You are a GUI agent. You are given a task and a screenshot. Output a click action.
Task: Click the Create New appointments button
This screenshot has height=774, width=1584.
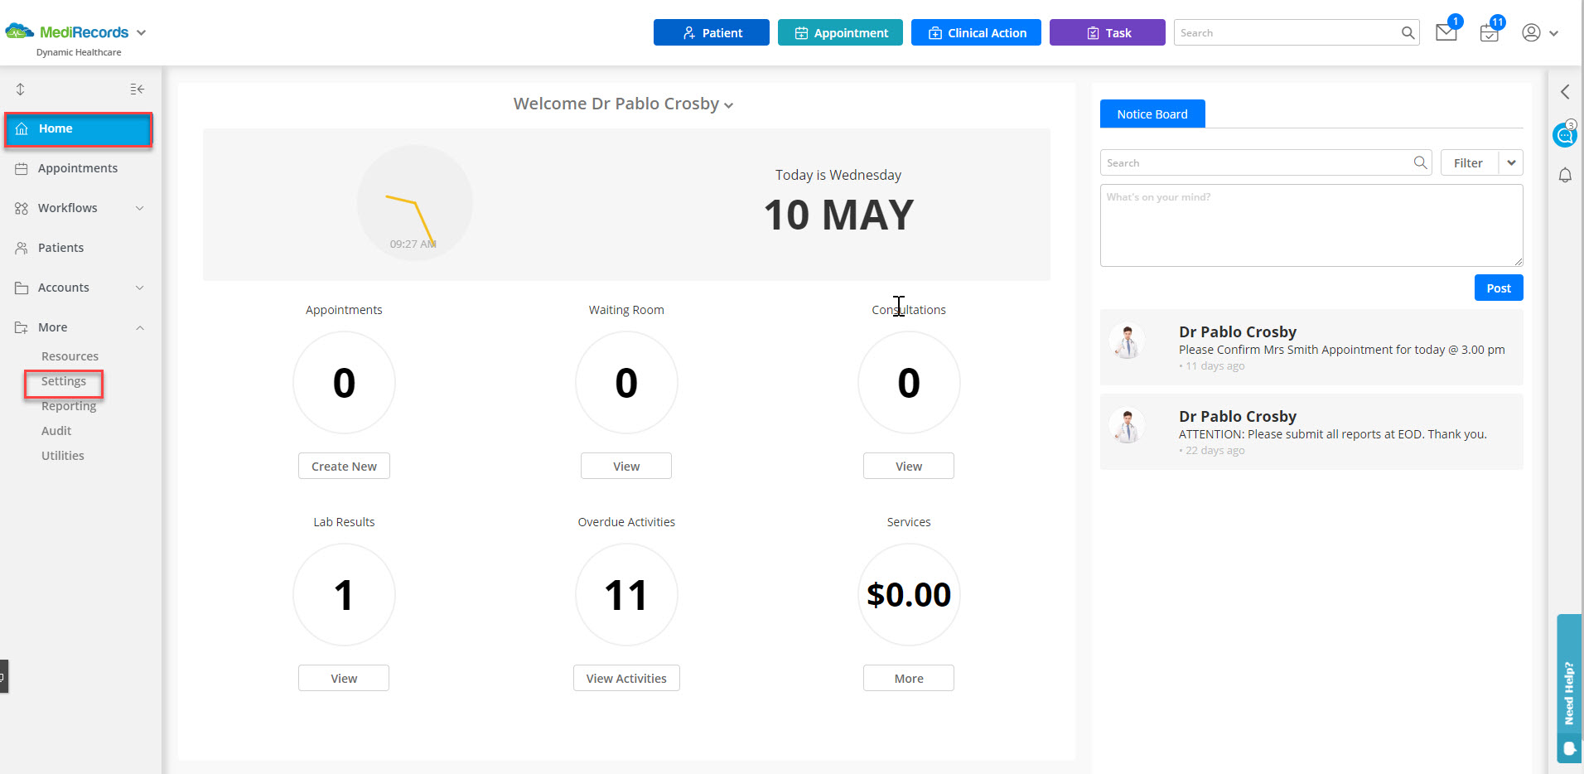point(343,466)
